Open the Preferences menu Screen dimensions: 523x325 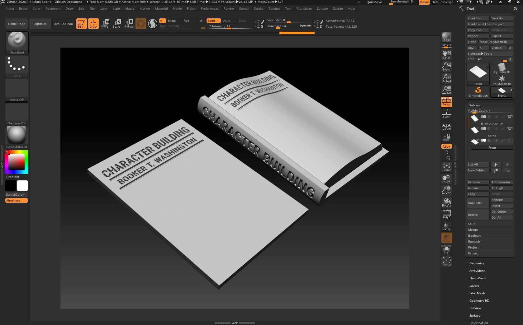[210, 9]
